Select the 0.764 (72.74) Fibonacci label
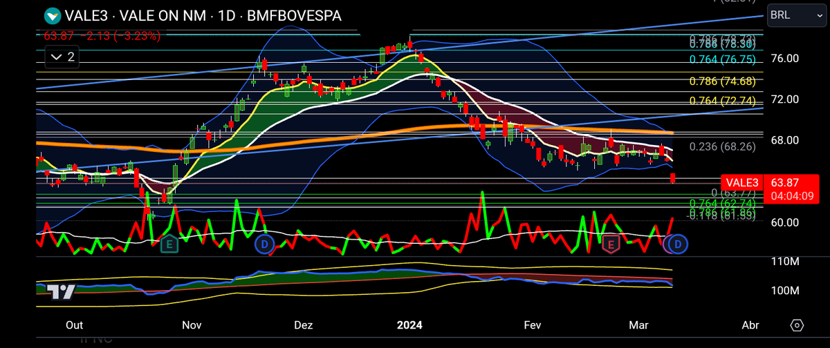This screenshot has height=348, width=830. click(x=722, y=101)
